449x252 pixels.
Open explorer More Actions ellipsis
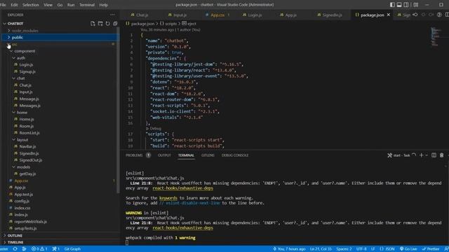(x=112, y=15)
